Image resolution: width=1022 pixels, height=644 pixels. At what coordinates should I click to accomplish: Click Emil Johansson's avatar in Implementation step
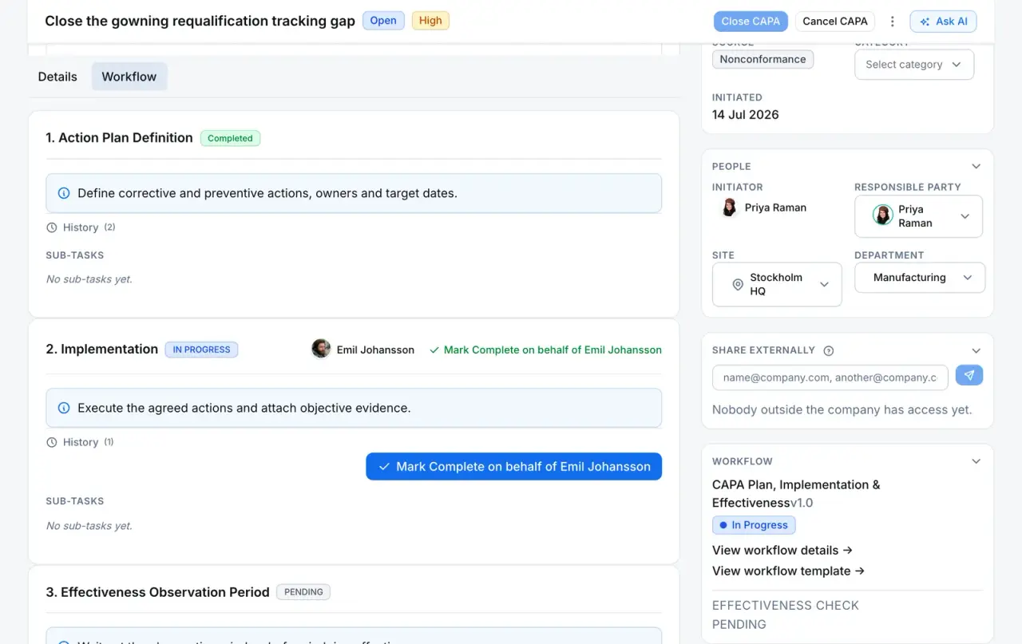pyautogui.click(x=321, y=350)
